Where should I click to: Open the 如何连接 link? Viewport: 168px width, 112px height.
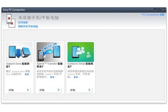point(23,22)
